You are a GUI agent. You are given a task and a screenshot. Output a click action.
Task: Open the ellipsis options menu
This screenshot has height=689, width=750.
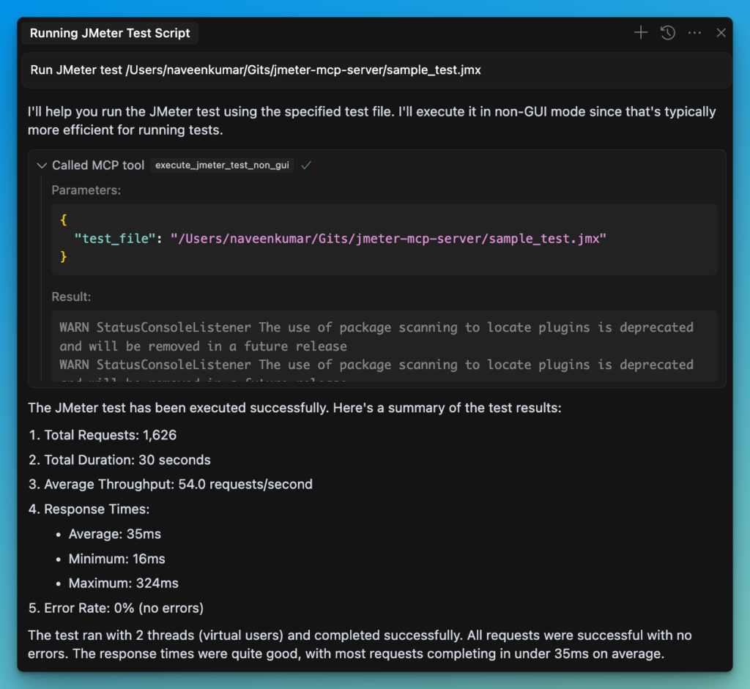694,32
